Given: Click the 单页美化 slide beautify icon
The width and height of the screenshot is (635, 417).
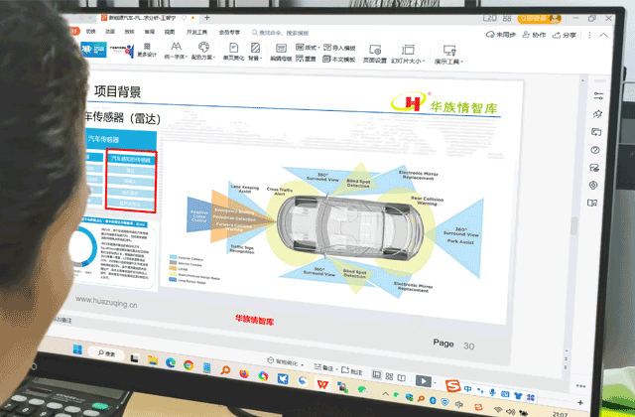Looking at the screenshot, I should 229,51.
